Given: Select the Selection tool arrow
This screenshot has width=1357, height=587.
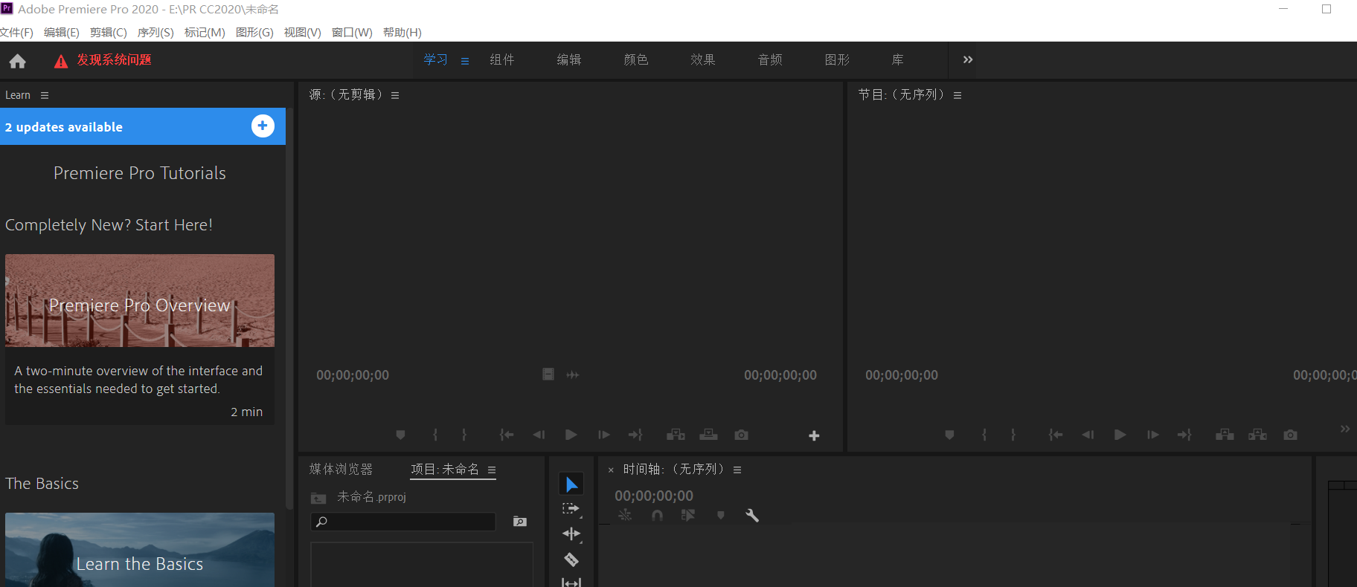Looking at the screenshot, I should [571, 484].
